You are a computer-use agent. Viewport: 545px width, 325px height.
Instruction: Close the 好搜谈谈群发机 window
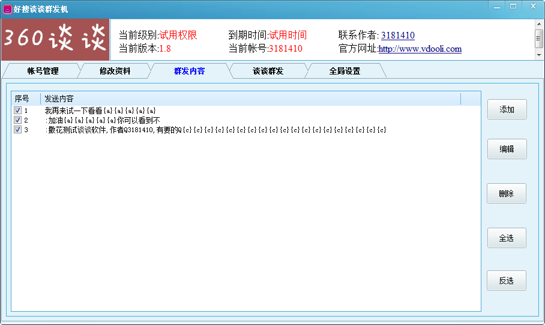point(533,6)
